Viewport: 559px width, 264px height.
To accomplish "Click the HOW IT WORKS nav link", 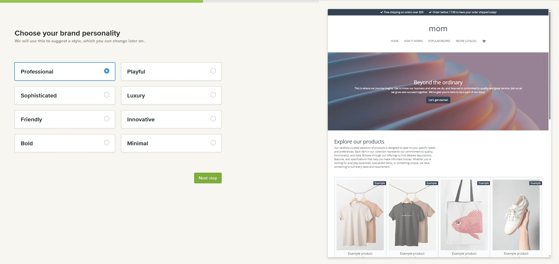I will [413, 41].
